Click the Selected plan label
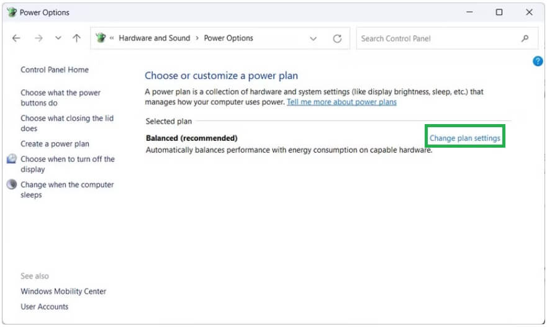 coord(168,122)
